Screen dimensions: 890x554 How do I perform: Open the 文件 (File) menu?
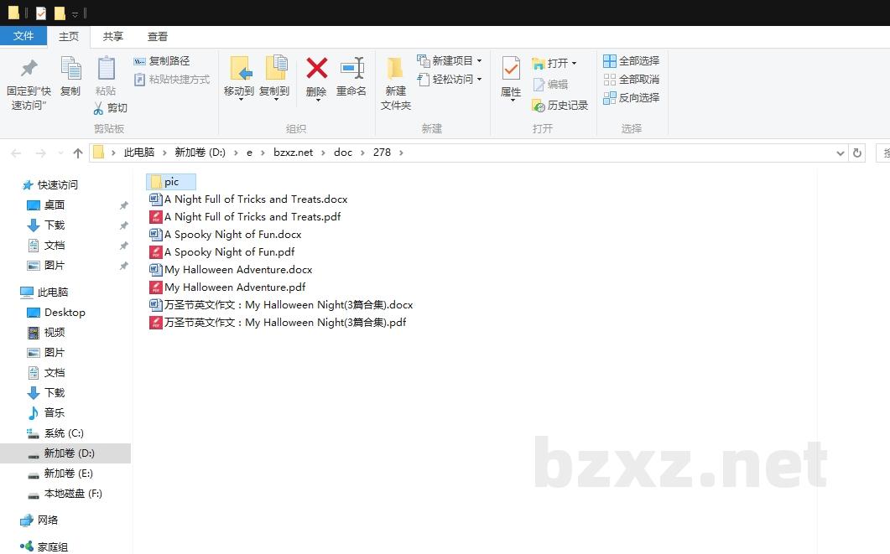24,36
